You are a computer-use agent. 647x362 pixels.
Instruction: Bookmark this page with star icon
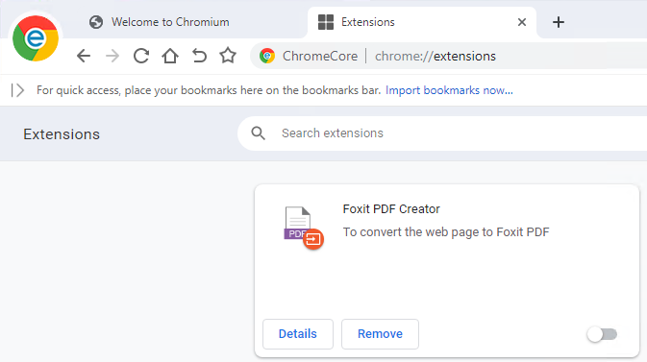point(228,56)
